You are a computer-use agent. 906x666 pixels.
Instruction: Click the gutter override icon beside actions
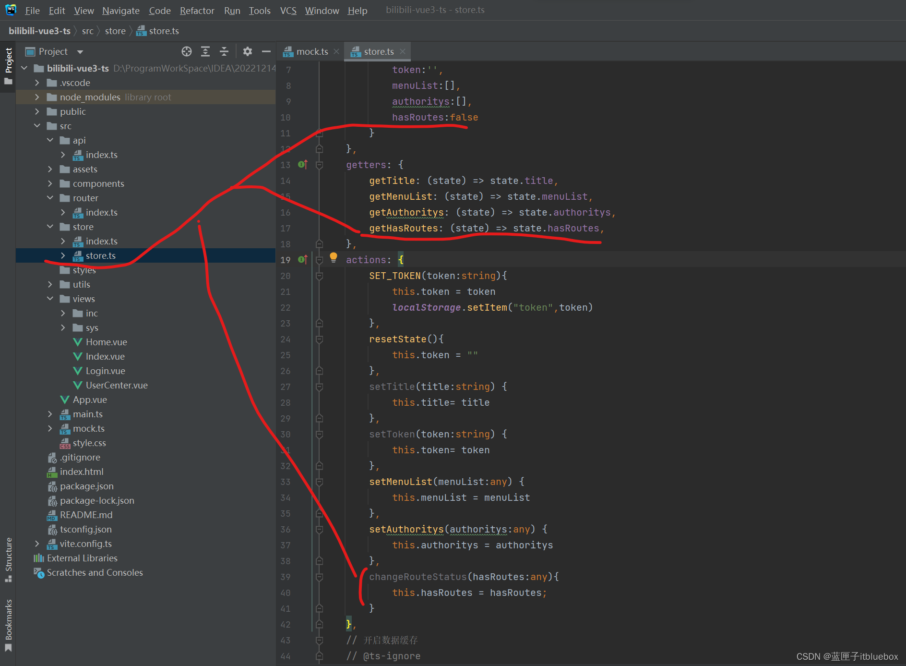302,260
